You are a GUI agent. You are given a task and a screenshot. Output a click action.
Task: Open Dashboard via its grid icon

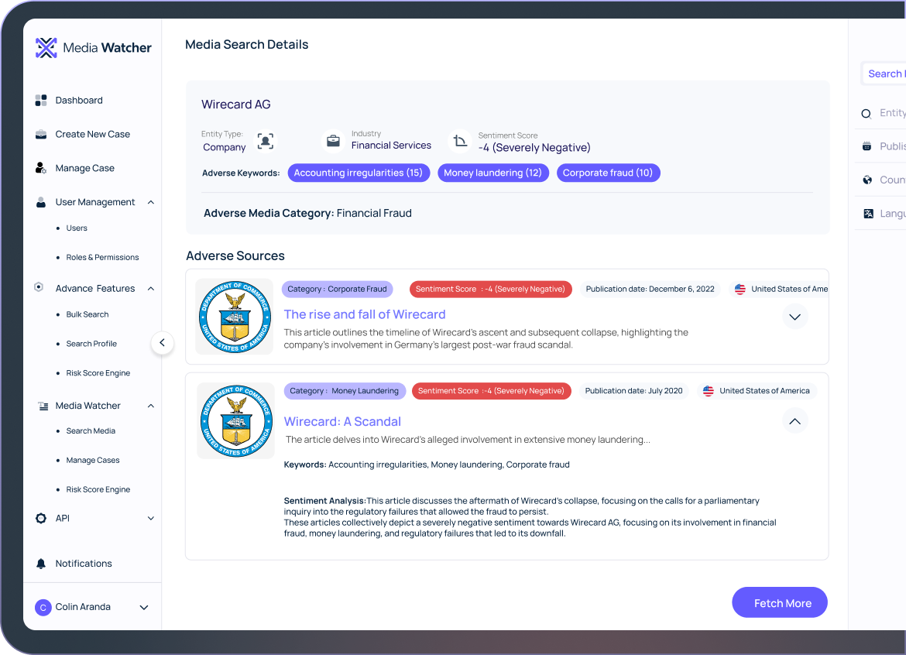coord(41,101)
